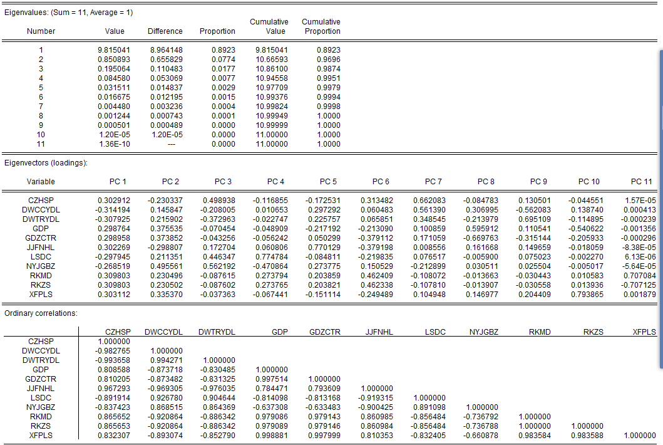Select the GDZCTR column header in correlations table
This screenshot has height=445, width=663.
(x=325, y=332)
